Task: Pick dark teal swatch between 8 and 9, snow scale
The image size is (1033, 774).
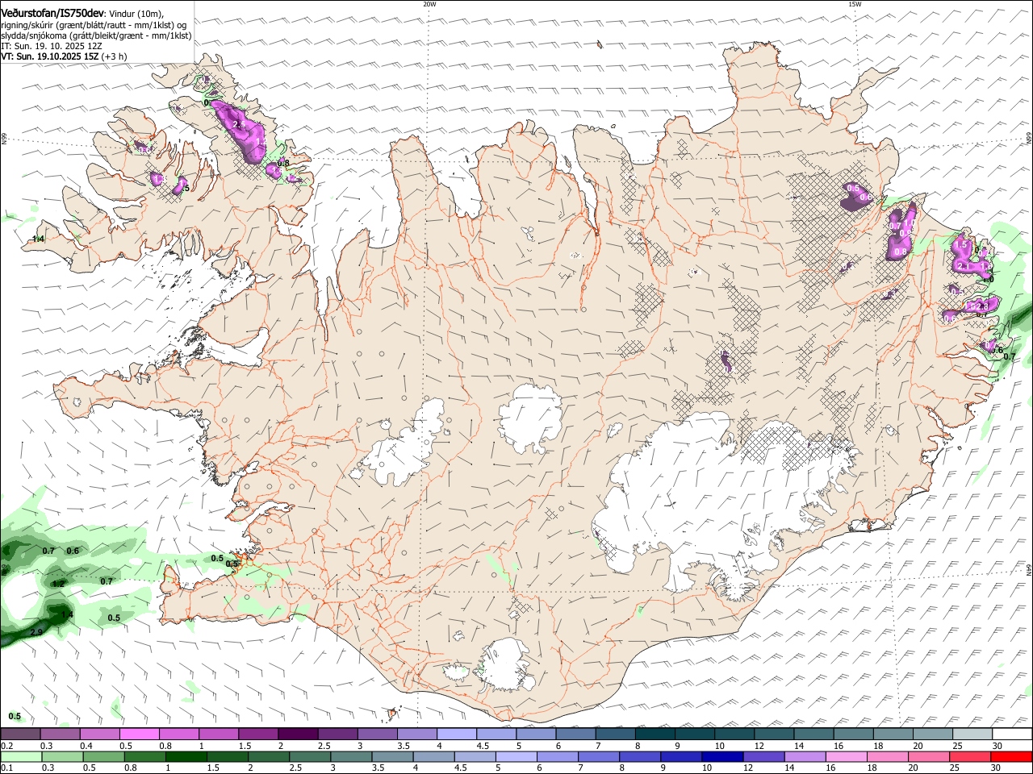Action: click(x=655, y=734)
